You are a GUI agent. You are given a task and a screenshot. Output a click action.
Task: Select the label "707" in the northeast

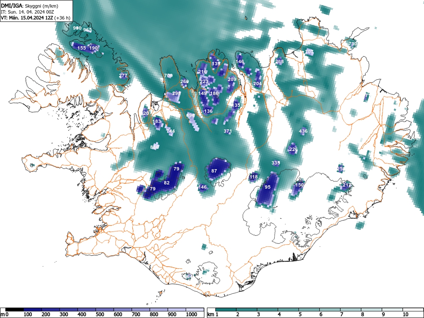point(310,52)
